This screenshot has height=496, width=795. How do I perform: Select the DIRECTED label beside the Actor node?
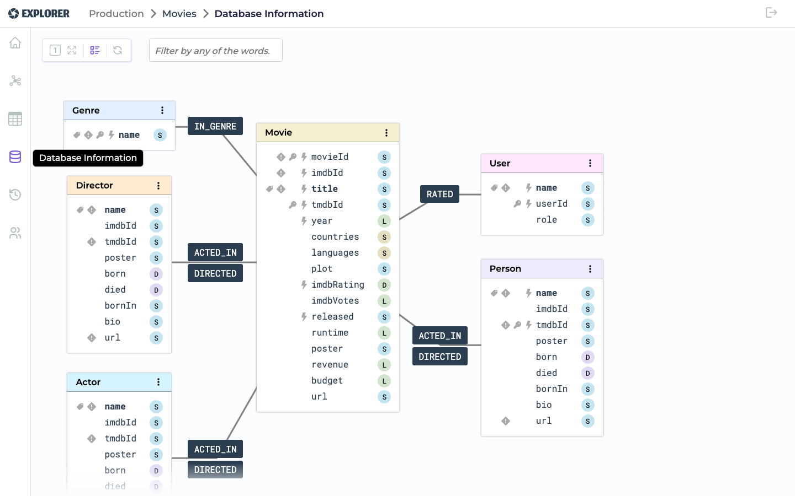tap(215, 470)
